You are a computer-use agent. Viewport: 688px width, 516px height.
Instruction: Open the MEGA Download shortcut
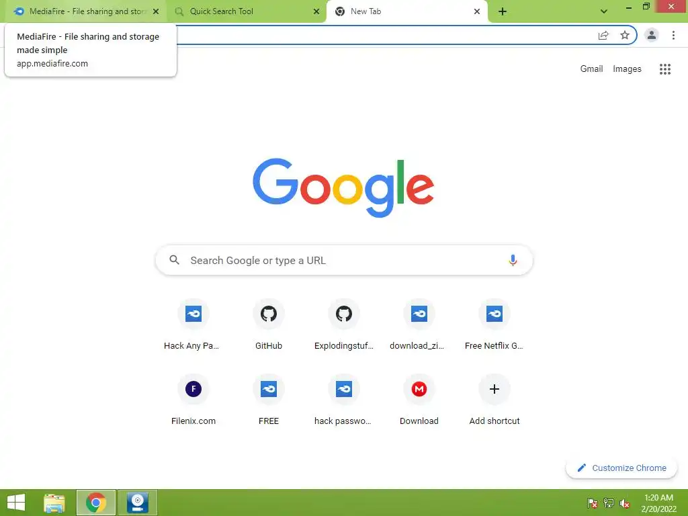(419, 400)
